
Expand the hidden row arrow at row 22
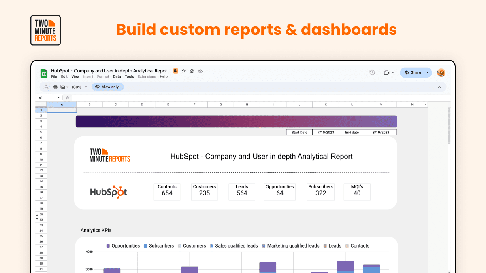tap(37, 219)
